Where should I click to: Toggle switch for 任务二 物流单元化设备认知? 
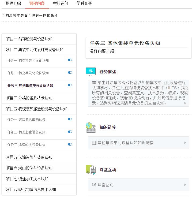pyautogui.click(x=70, y=73)
